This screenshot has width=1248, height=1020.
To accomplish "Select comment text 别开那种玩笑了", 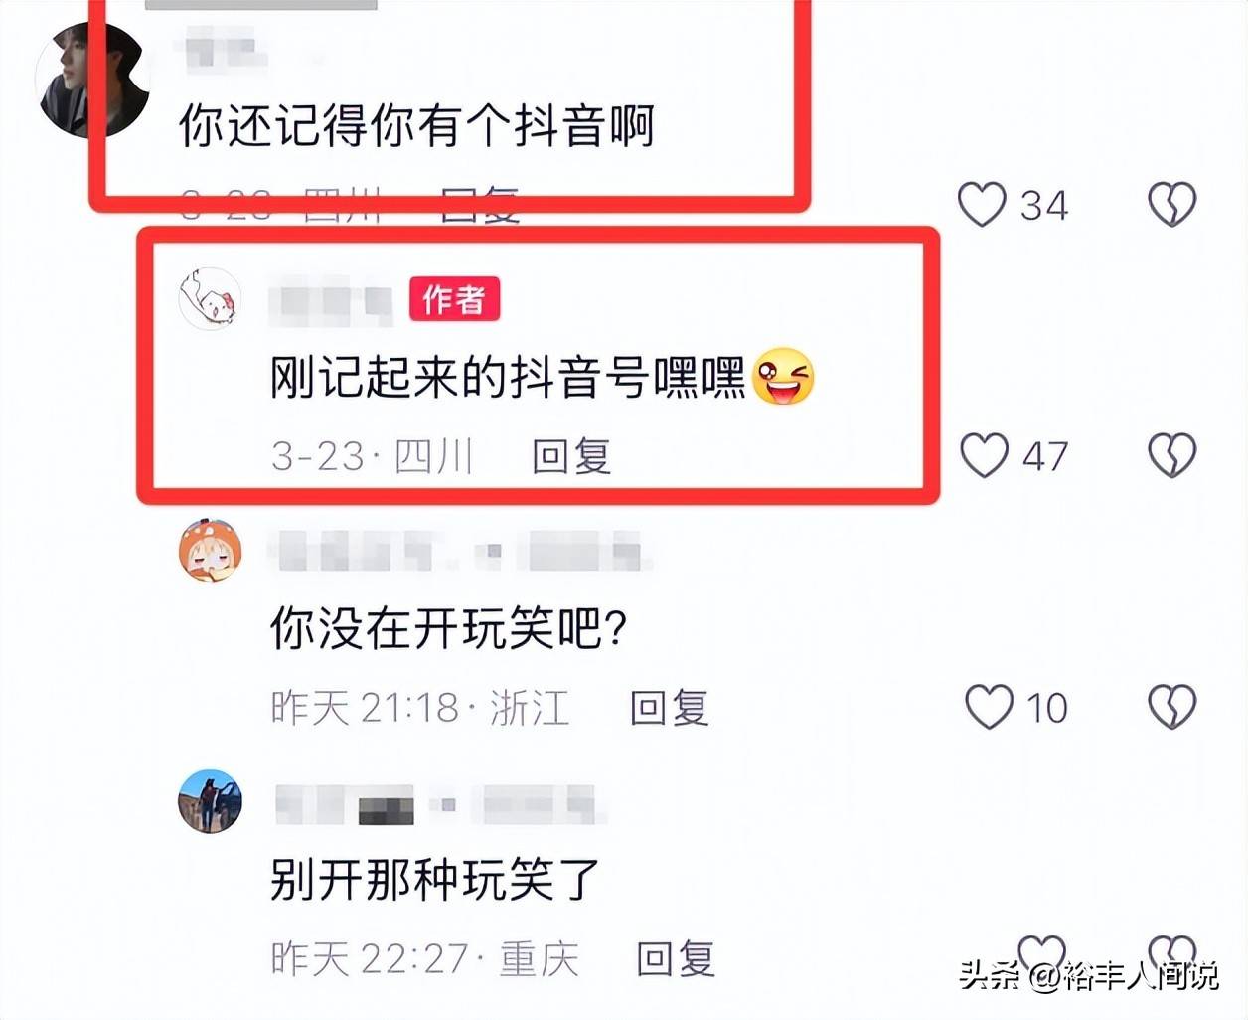I will point(435,879).
